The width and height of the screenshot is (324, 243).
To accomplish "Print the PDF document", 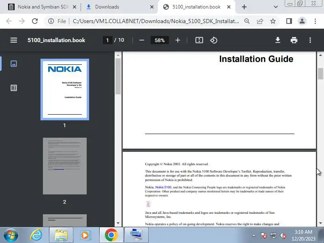I will (294, 40).
